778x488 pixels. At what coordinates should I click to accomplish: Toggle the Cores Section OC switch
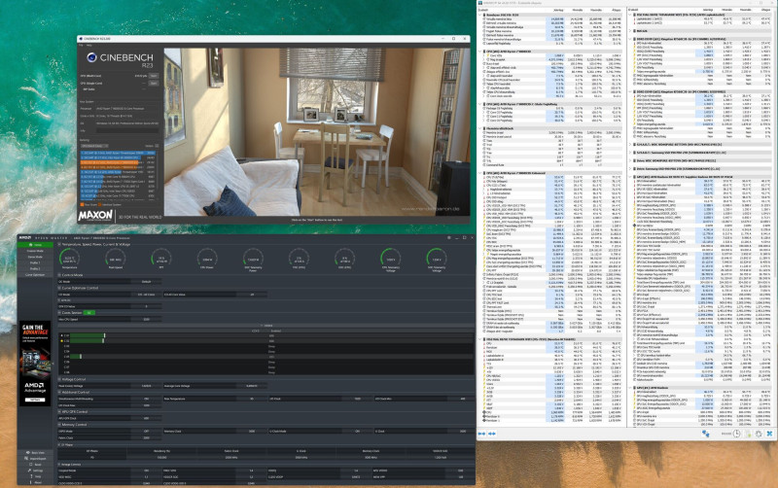(89, 313)
